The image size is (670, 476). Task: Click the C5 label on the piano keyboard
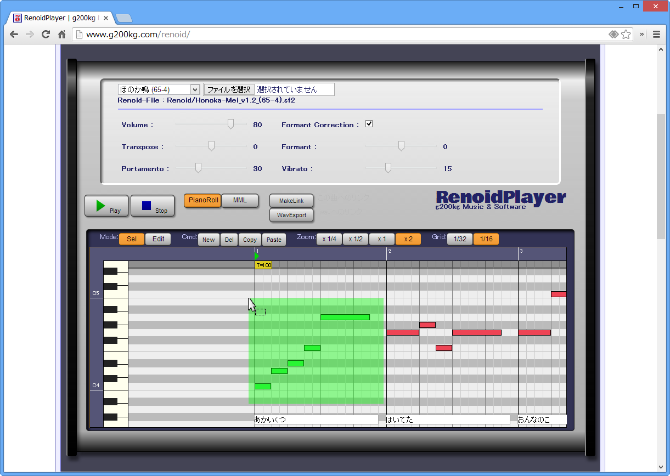tap(95, 293)
